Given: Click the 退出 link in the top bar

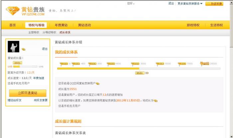Looking at the screenshot, I should pos(171,3).
